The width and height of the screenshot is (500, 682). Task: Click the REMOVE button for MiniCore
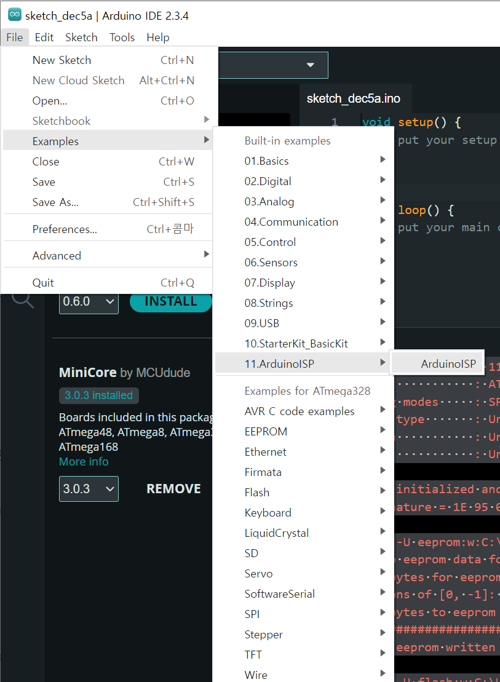[173, 489]
